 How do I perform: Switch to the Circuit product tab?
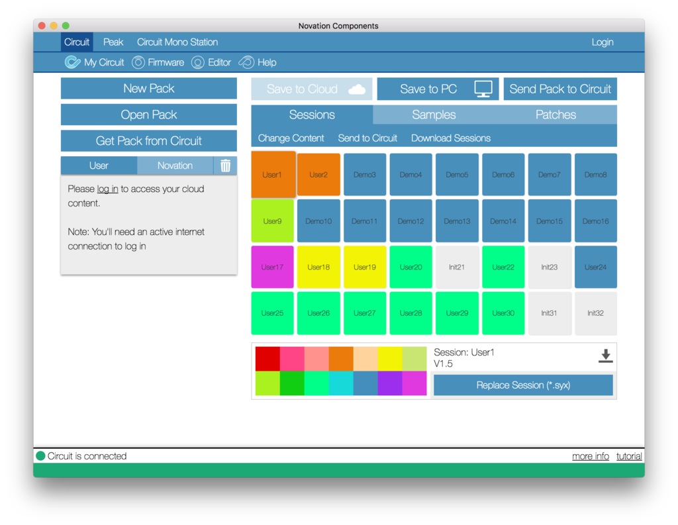pyautogui.click(x=77, y=42)
